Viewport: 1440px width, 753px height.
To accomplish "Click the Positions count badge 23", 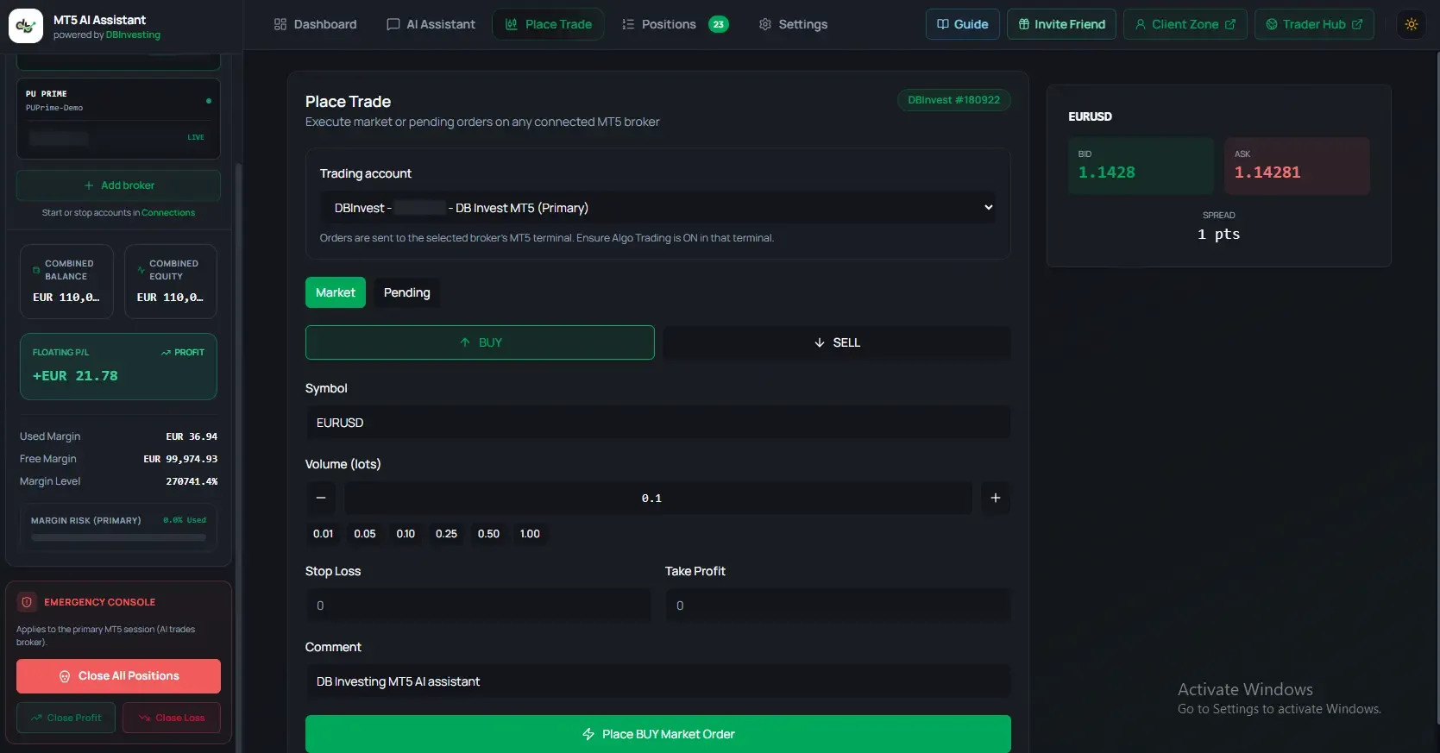I will click(718, 24).
